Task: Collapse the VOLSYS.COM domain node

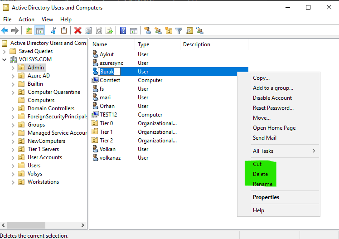Action: pyautogui.click(x=5, y=59)
